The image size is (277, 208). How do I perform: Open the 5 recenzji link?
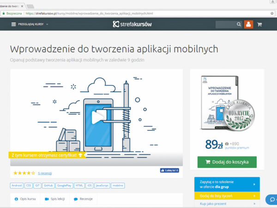click(45, 173)
